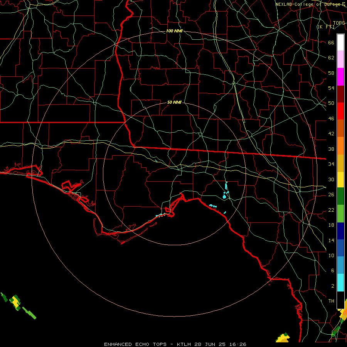Click the elongated light green echo streak
The image size is (347, 347).
point(29,313)
